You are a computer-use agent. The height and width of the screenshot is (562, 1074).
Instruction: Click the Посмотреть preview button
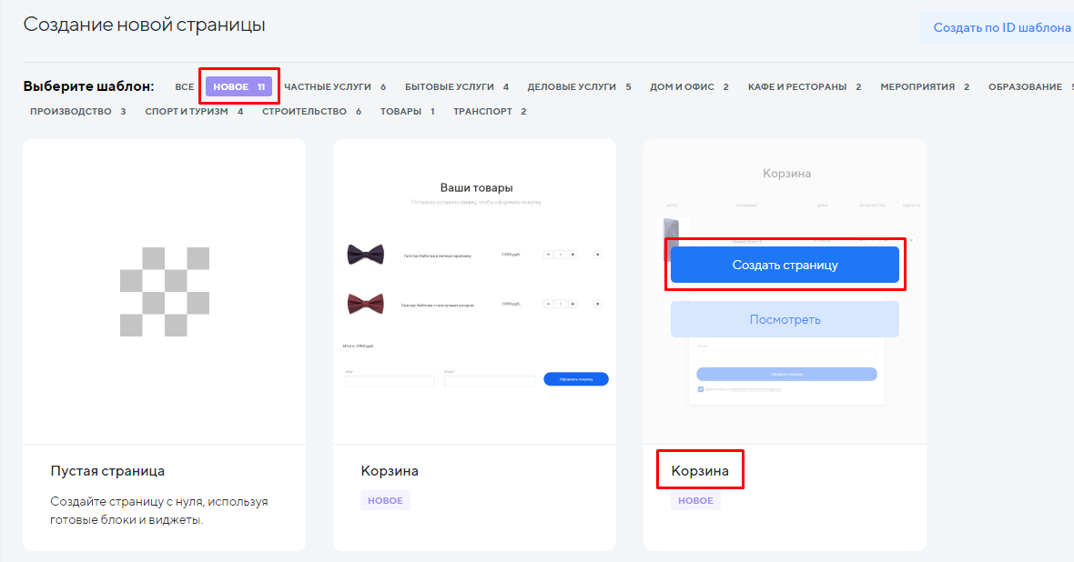point(785,319)
